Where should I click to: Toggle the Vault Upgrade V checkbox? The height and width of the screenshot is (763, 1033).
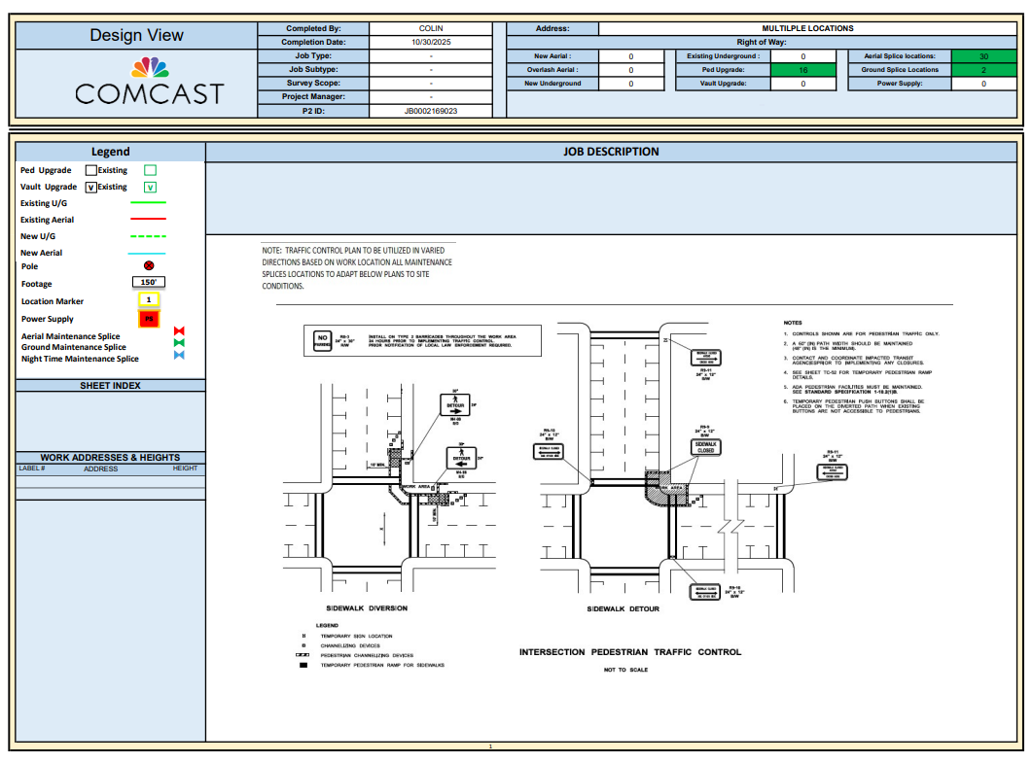click(90, 186)
